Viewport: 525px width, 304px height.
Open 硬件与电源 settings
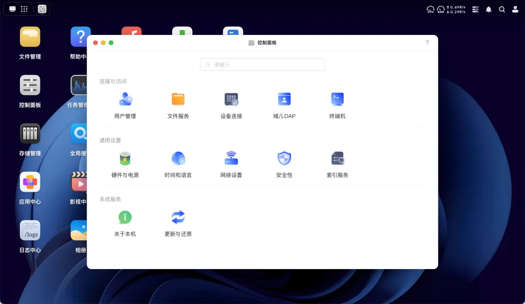pos(125,164)
